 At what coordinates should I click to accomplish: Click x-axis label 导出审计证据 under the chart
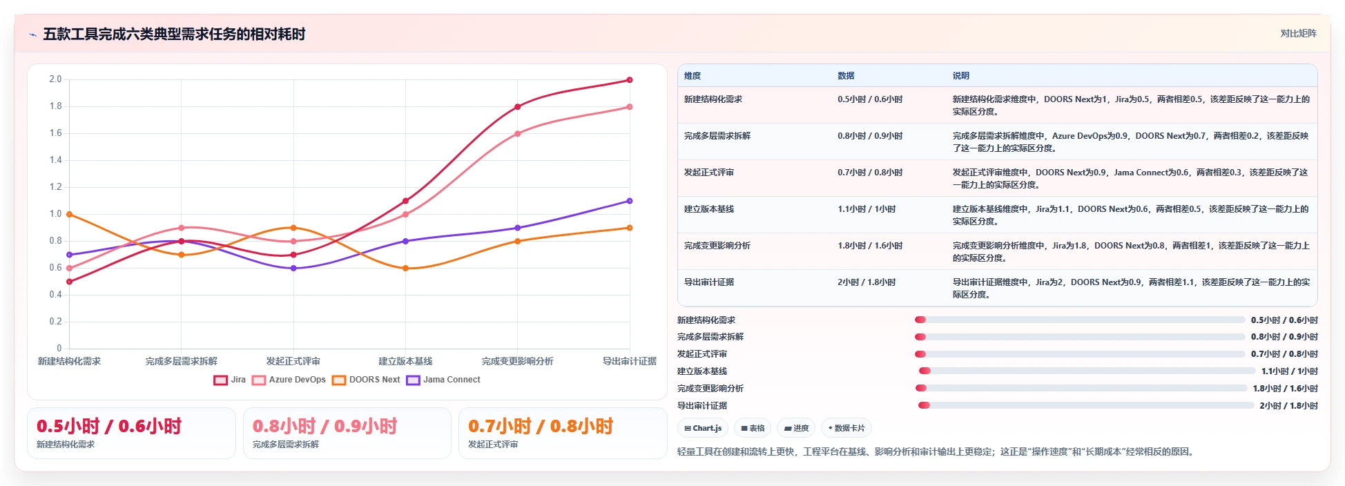pos(630,361)
